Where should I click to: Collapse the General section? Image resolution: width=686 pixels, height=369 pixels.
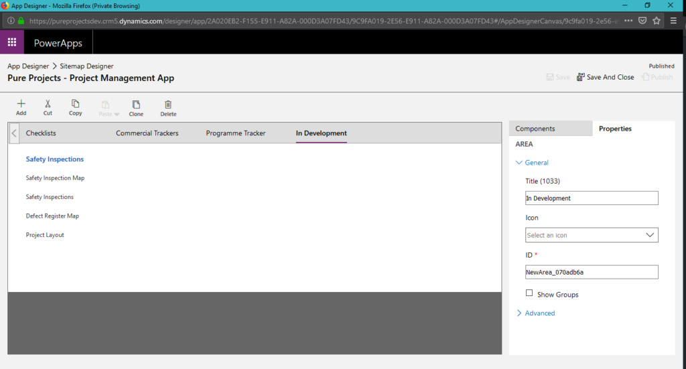coord(532,163)
